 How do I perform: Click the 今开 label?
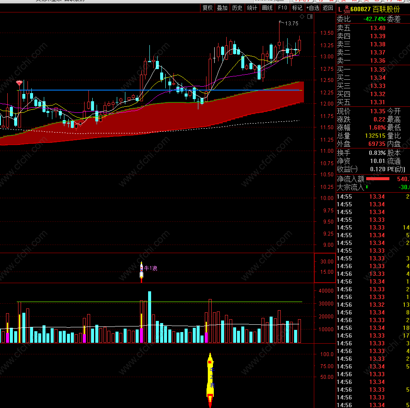point(394,112)
